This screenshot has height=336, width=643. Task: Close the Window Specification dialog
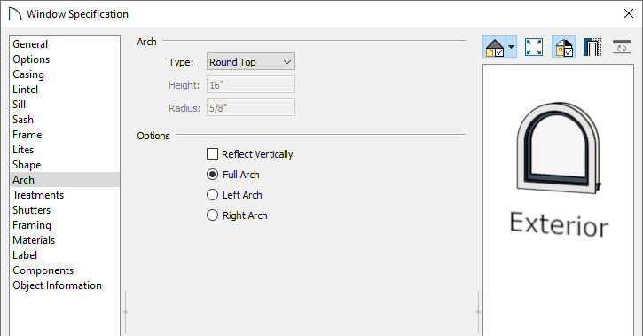(628, 13)
